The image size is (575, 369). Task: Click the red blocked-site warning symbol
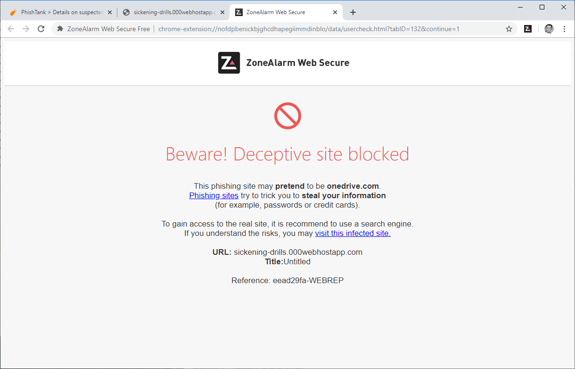tap(287, 116)
